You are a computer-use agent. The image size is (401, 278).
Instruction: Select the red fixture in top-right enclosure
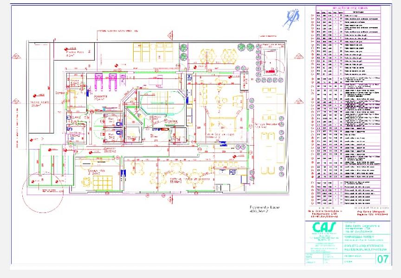[x=270, y=69]
